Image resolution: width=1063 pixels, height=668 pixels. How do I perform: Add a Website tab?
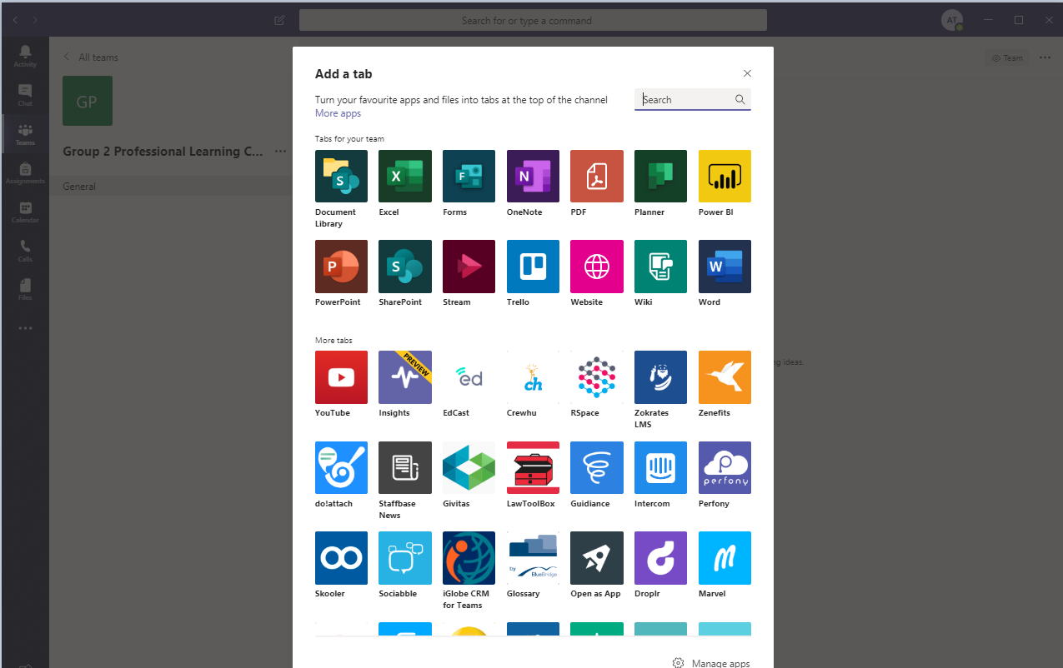(x=597, y=267)
